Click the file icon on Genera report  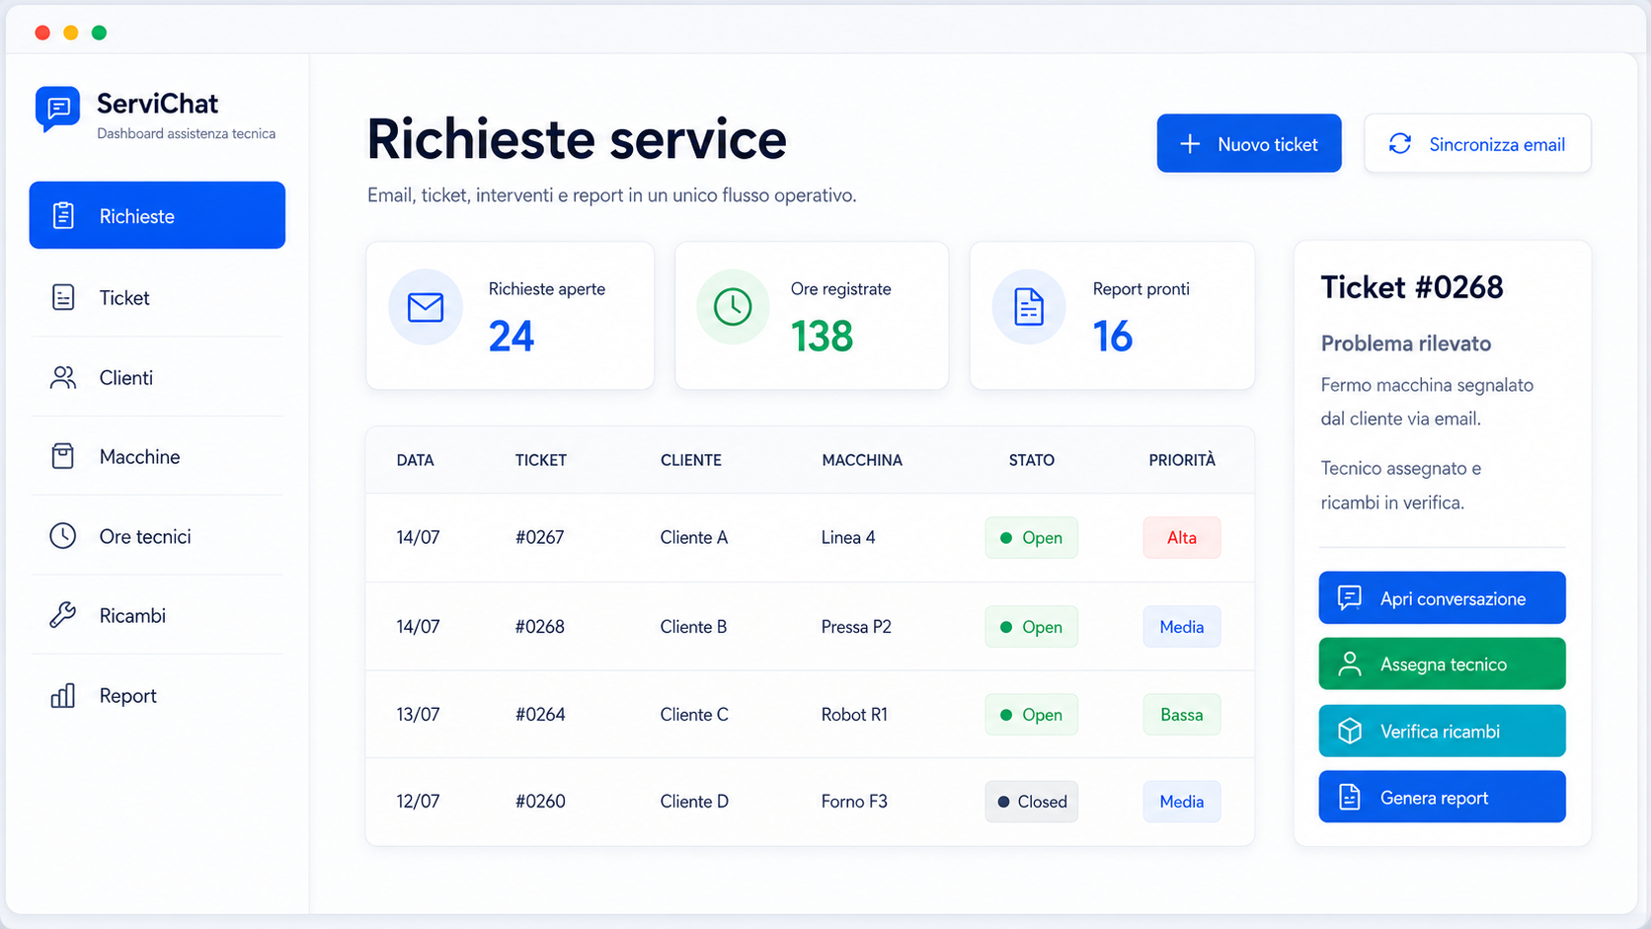1350,797
